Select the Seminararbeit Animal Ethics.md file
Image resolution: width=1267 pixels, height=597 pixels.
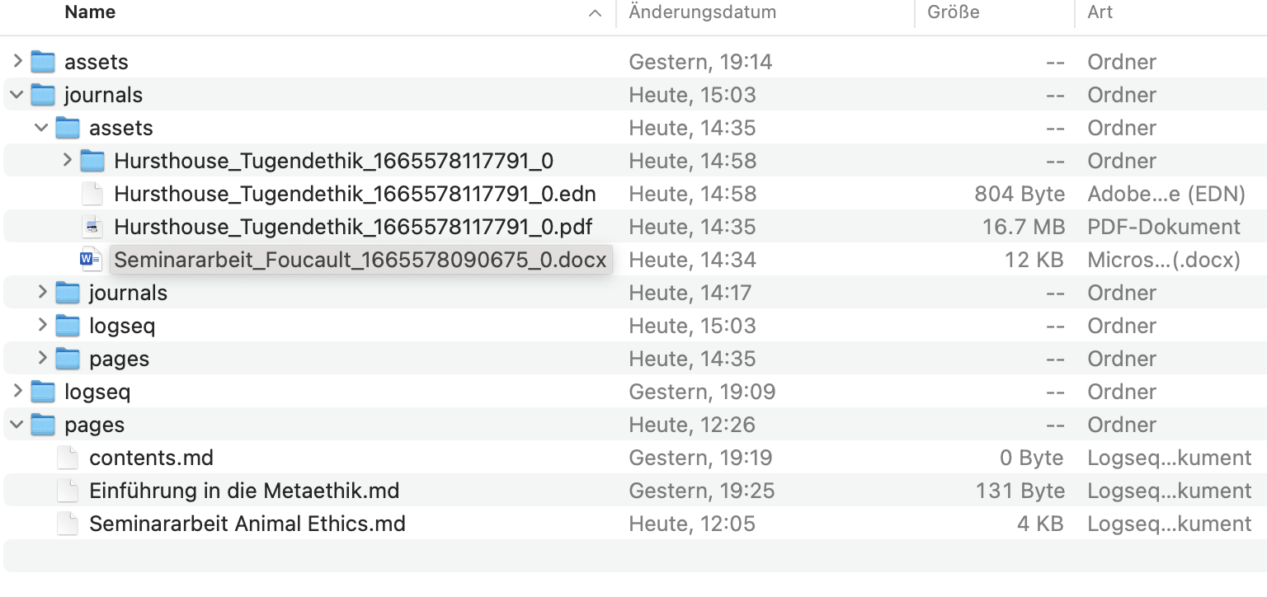click(x=247, y=523)
